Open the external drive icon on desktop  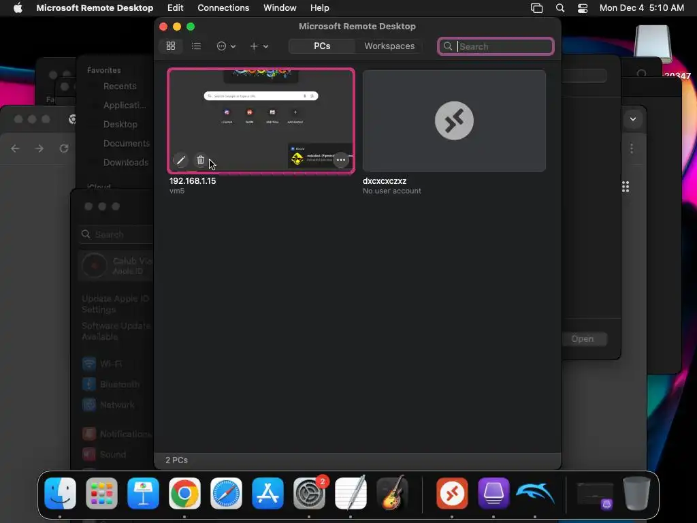(x=653, y=44)
